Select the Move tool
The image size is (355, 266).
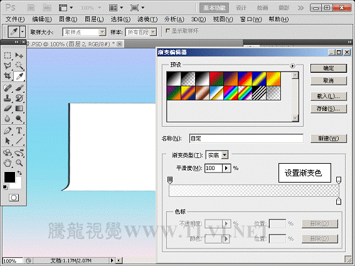point(19,55)
